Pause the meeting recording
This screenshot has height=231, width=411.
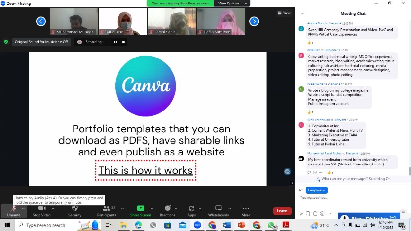tap(115, 42)
